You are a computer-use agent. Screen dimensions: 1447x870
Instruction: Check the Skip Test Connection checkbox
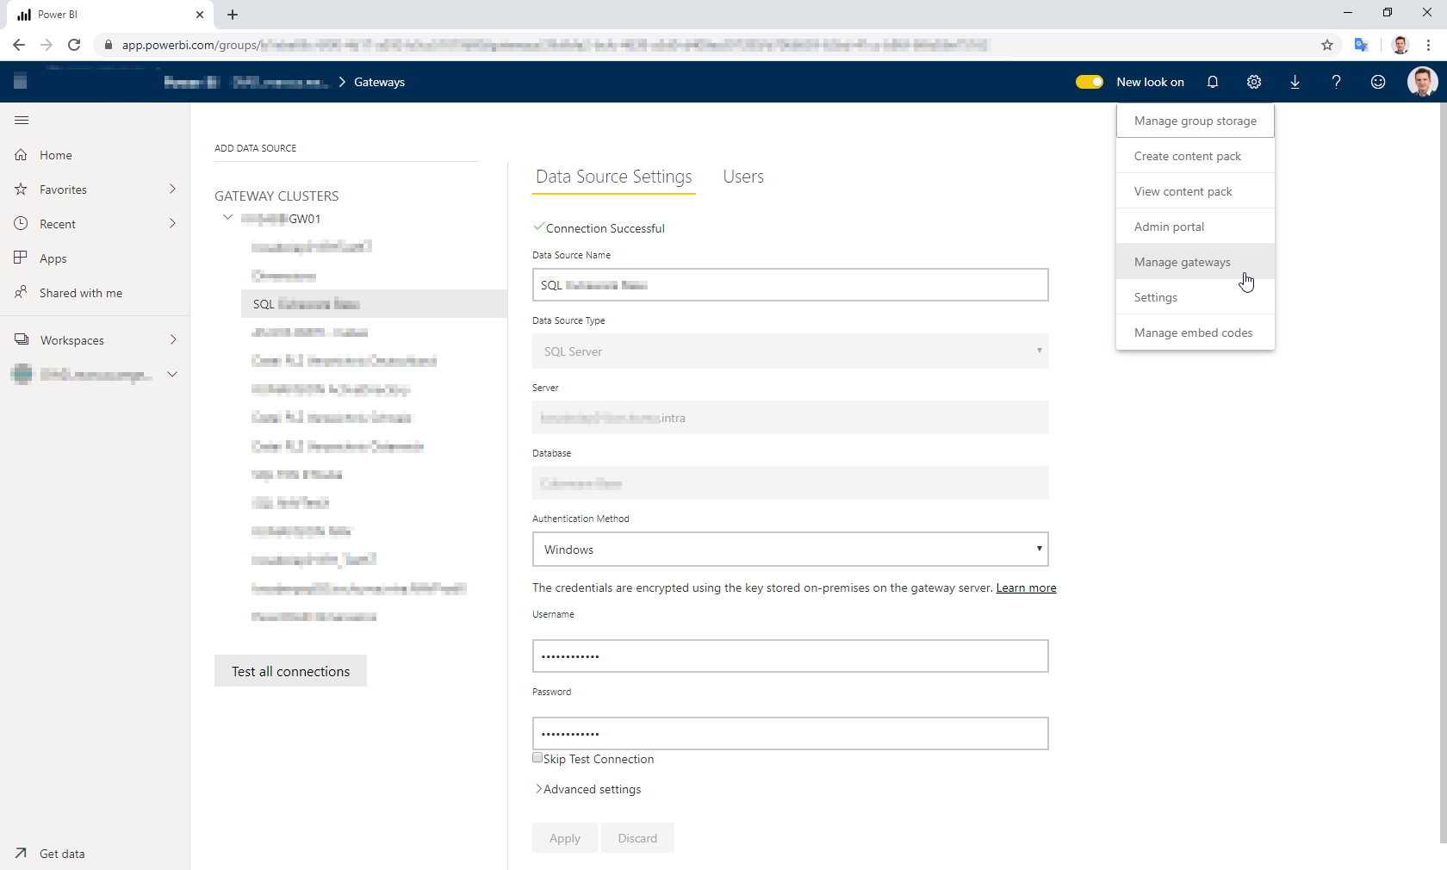point(537,758)
